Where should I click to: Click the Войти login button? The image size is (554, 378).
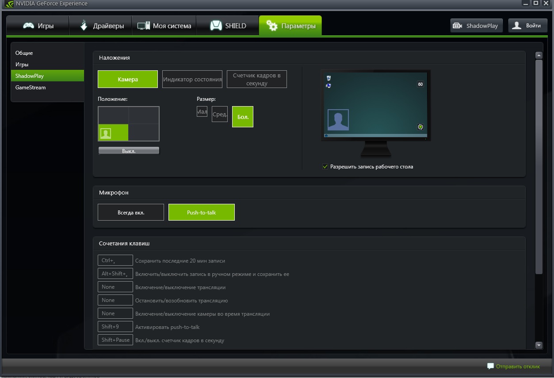528,26
